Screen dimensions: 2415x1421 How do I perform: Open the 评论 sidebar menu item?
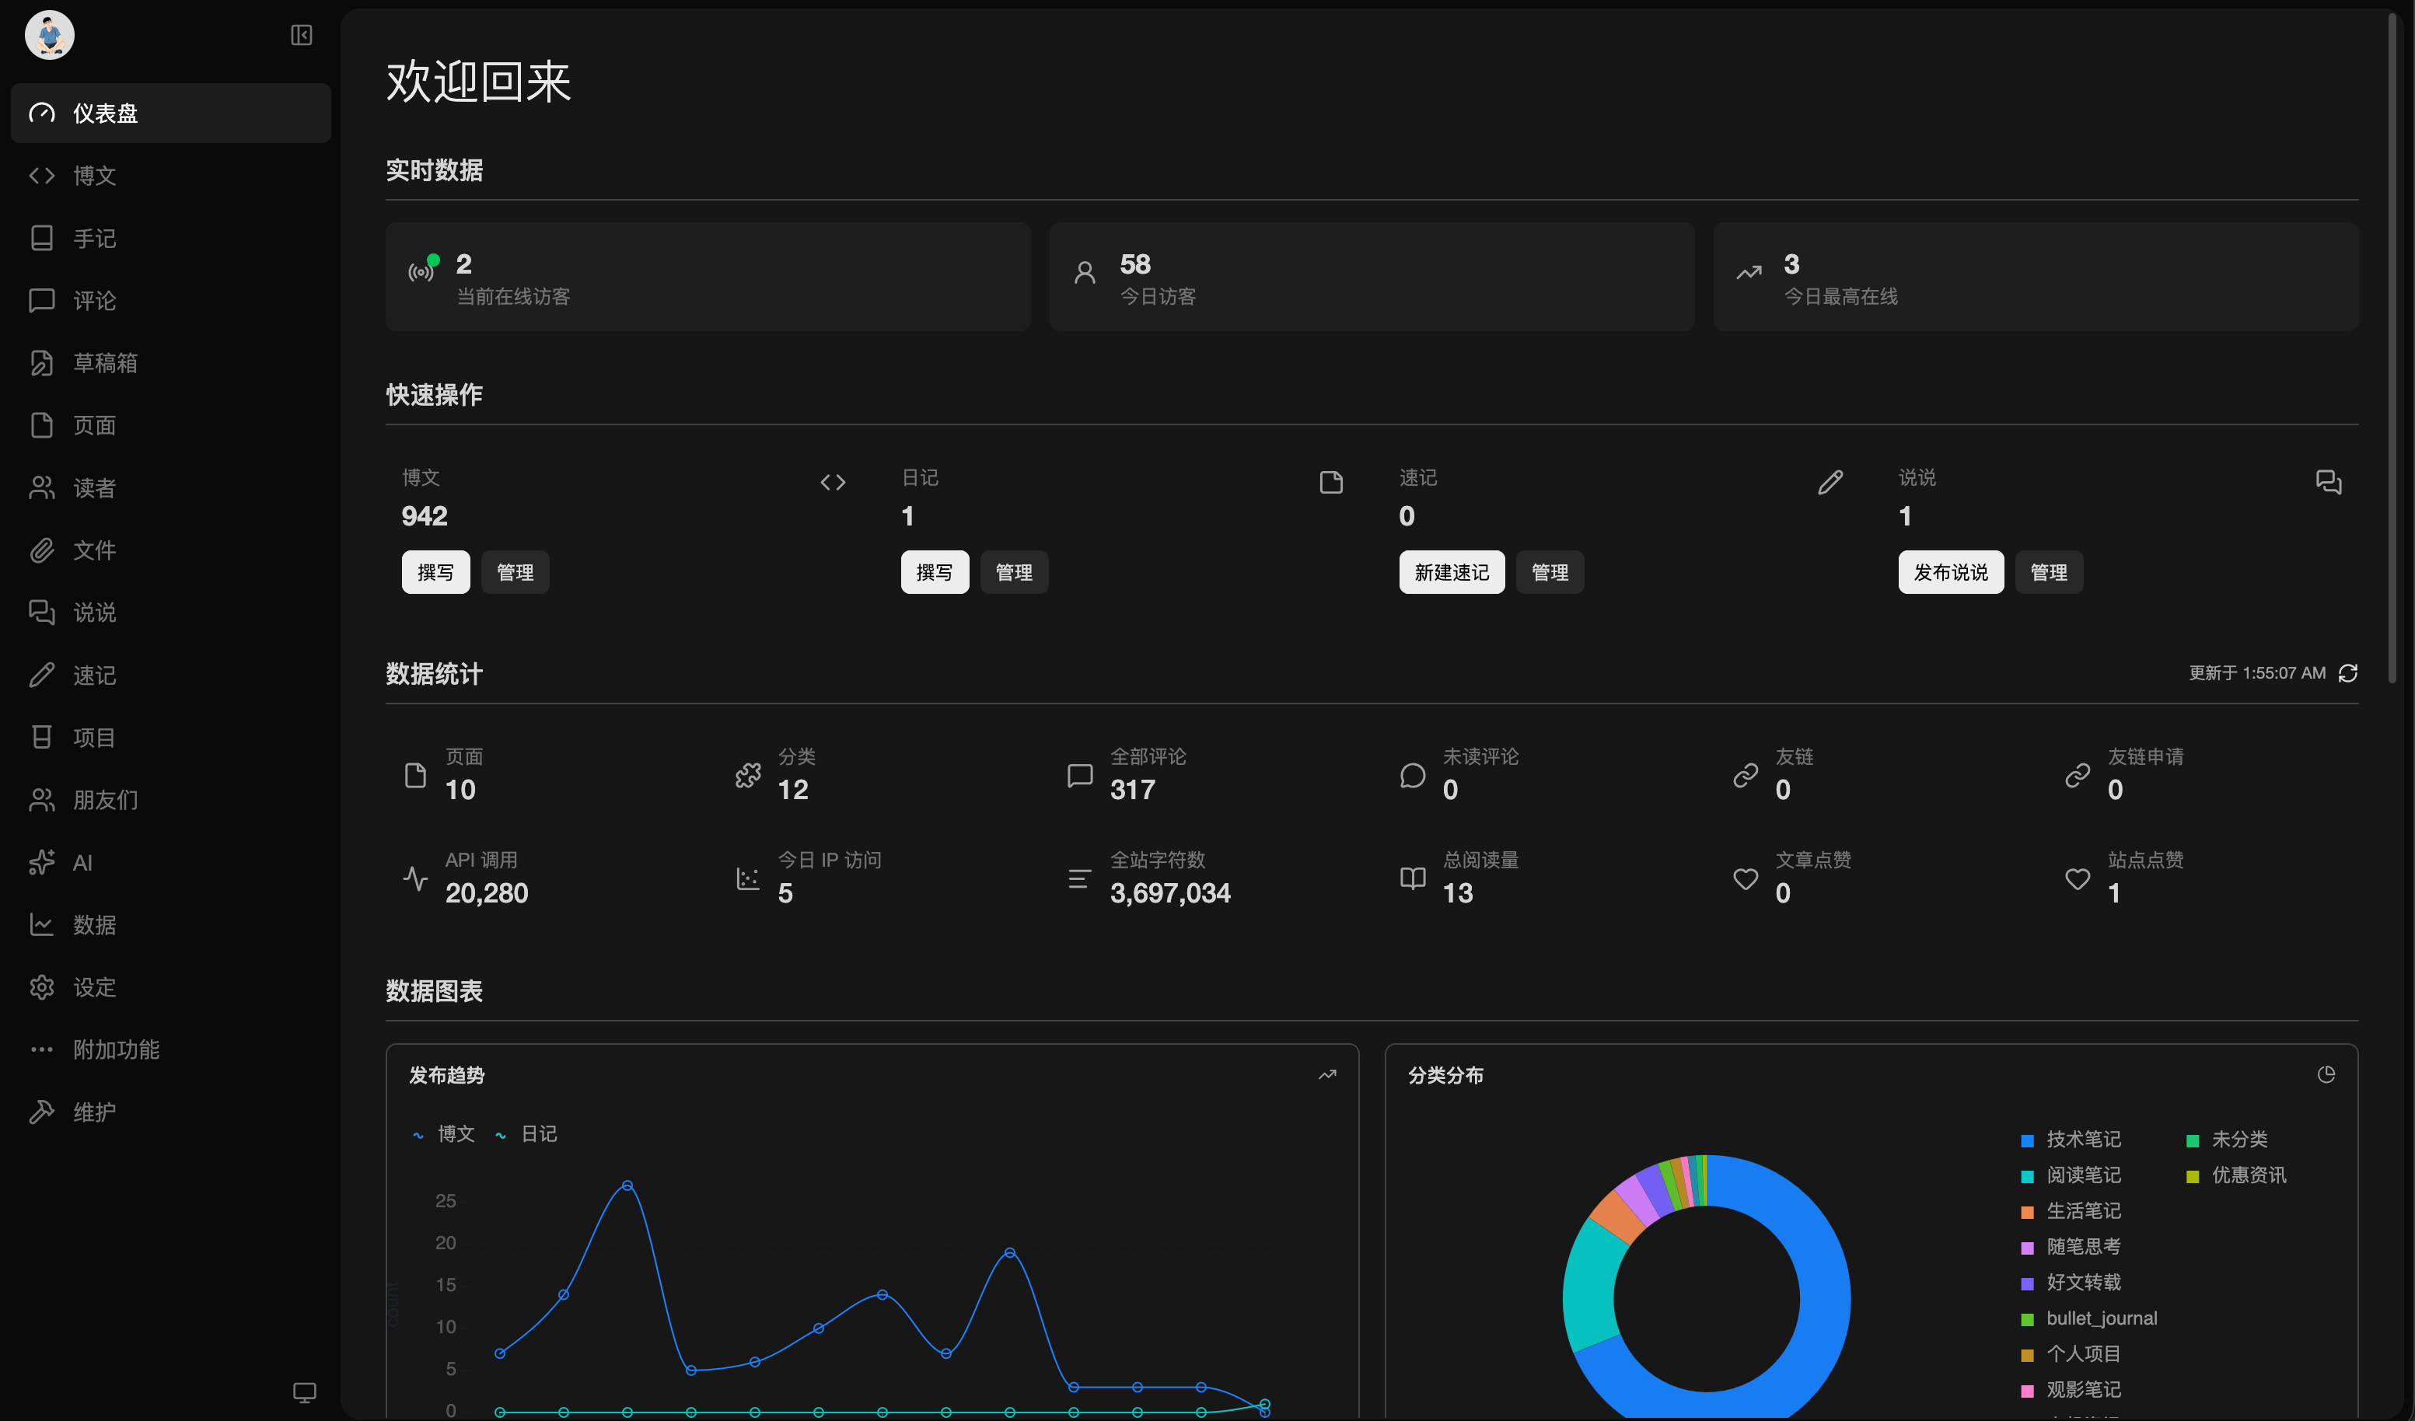point(94,301)
